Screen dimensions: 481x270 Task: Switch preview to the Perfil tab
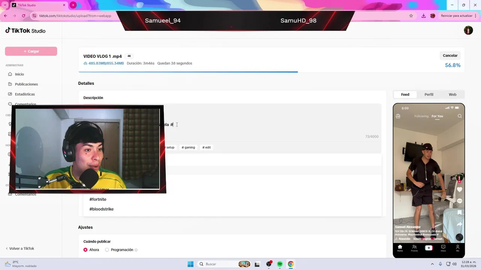click(429, 94)
